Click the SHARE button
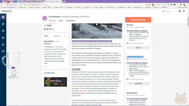The width and height of the screenshot is (189, 106). pos(48,25)
